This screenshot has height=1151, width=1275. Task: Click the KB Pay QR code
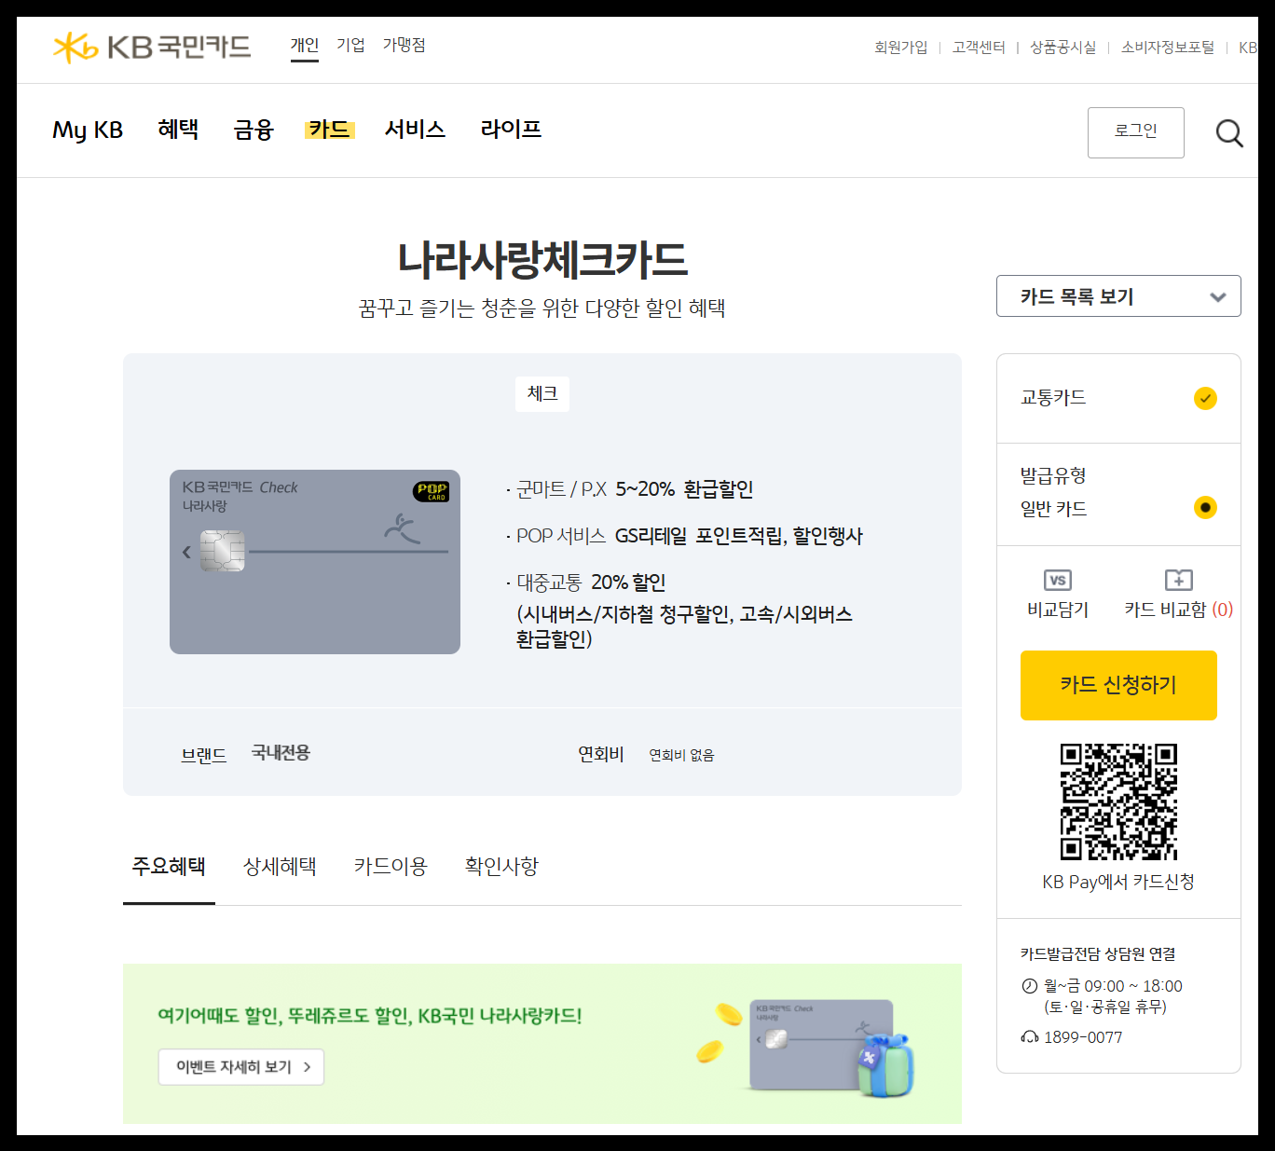click(x=1118, y=802)
